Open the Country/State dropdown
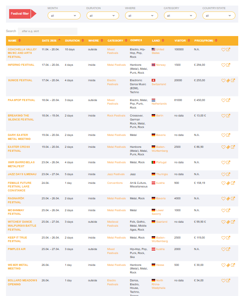The image size is (241, 296). tap(218, 15)
